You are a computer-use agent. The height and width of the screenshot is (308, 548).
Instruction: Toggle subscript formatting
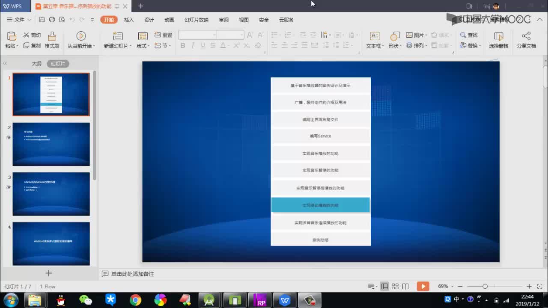[247, 45]
